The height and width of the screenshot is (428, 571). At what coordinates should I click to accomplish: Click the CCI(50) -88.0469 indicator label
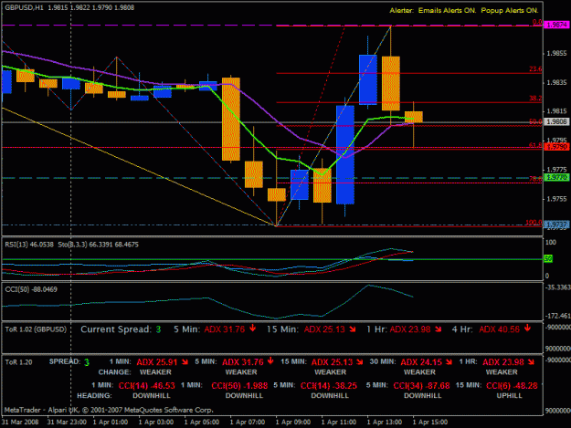(x=31, y=289)
